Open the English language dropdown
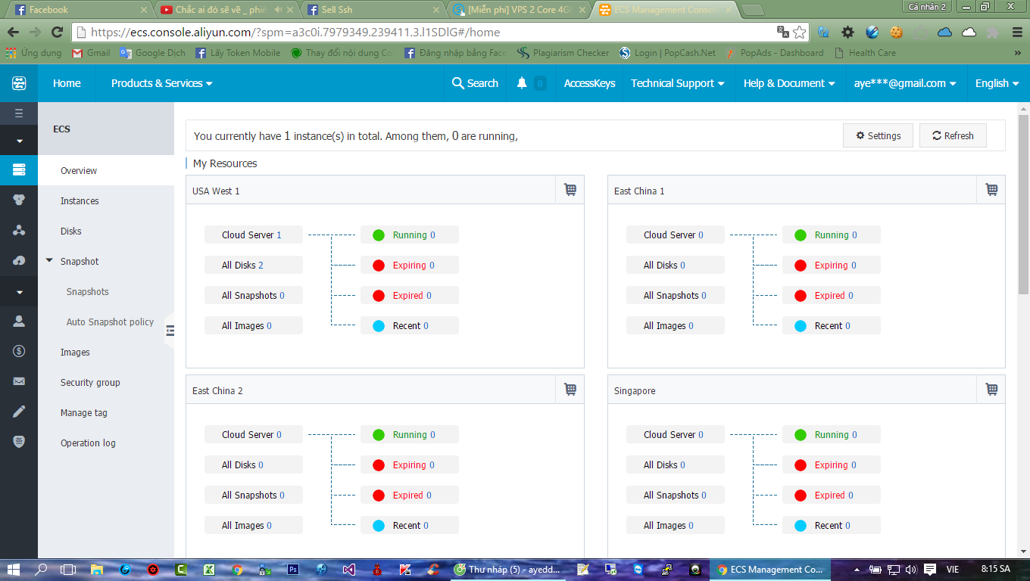 (x=997, y=83)
